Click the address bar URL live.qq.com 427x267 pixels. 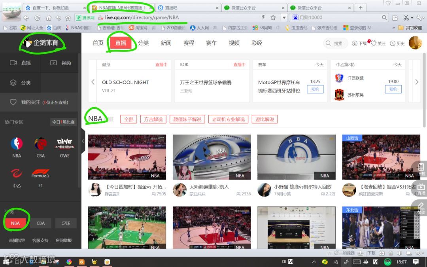(142, 17)
